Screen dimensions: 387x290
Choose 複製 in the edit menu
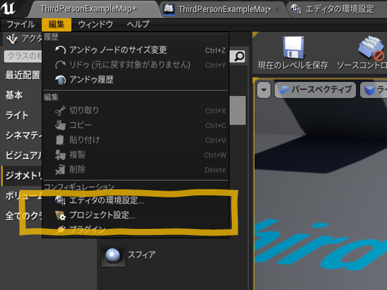click(136, 155)
